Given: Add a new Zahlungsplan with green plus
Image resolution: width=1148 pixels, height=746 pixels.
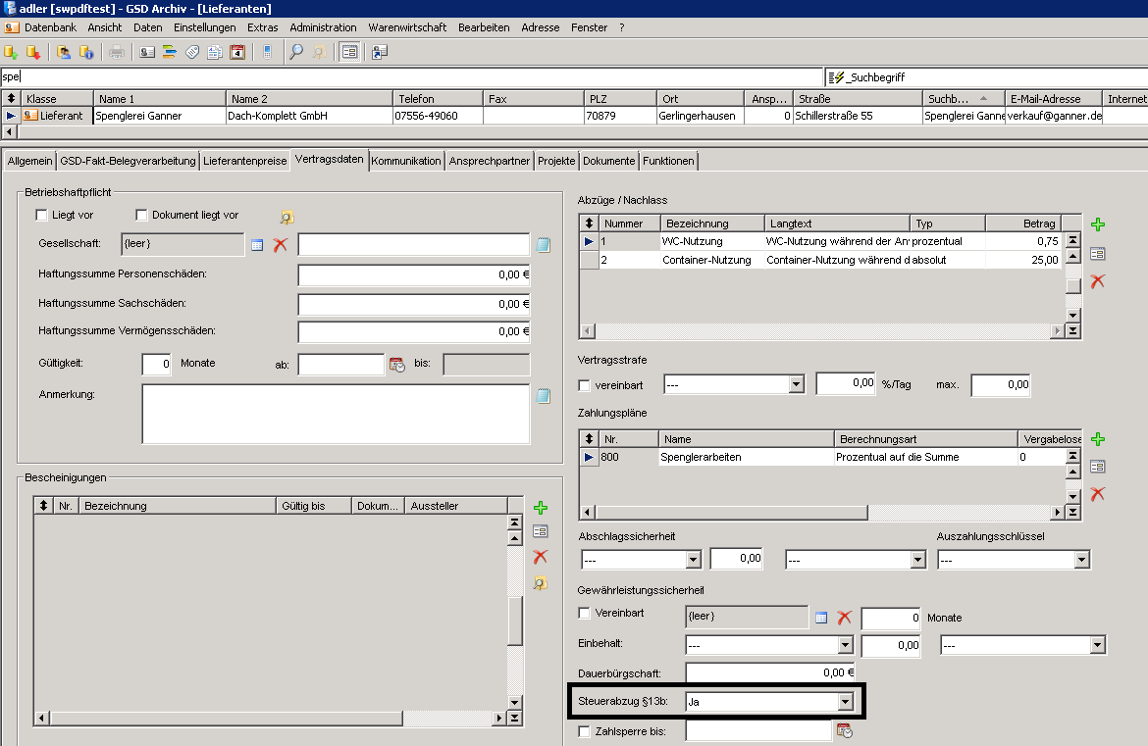Looking at the screenshot, I should 1098,439.
